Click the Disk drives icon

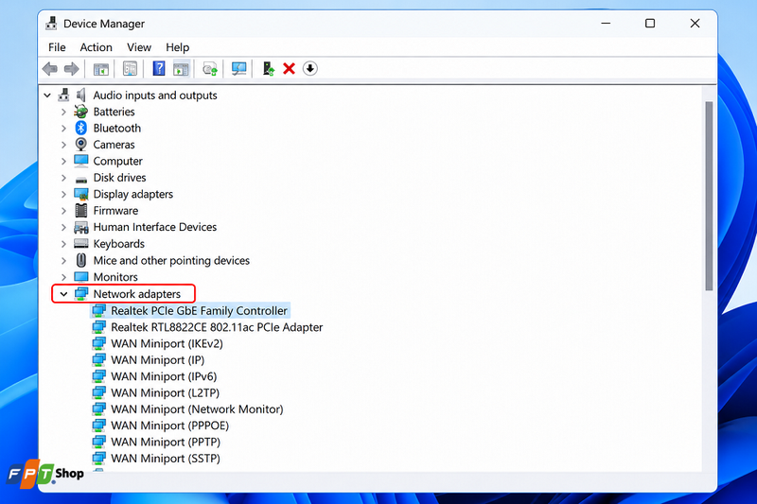(x=81, y=179)
